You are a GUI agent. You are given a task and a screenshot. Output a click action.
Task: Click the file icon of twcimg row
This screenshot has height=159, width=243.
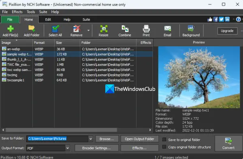pyautogui.click(x=4, y=75)
